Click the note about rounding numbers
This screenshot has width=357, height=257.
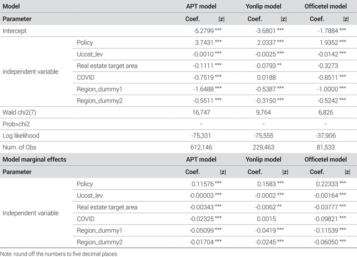point(59,253)
